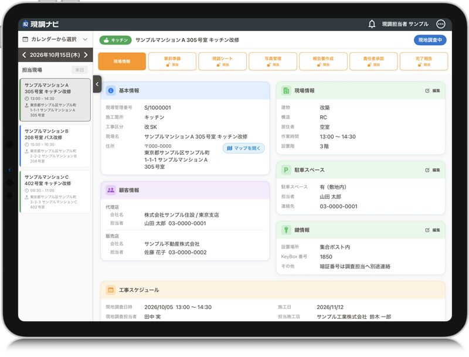Click the 顧客情報 people icon
469x357 pixels.
tap(111, 190)
